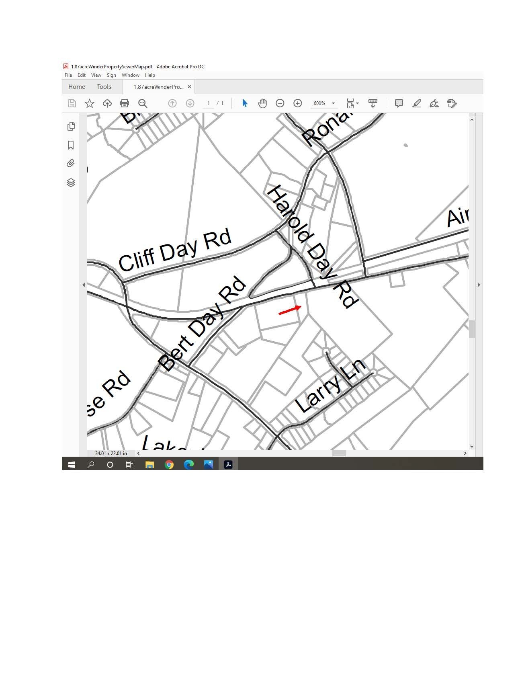
Task: Open the Layers panel in sidebar
Action: (71, 183)
